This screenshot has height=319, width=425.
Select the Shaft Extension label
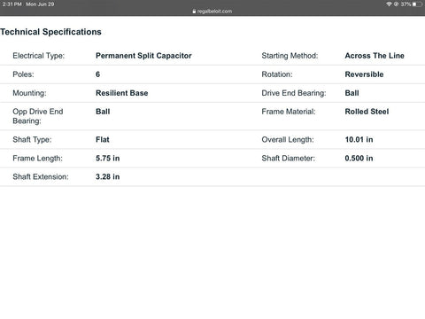point(41,176)
